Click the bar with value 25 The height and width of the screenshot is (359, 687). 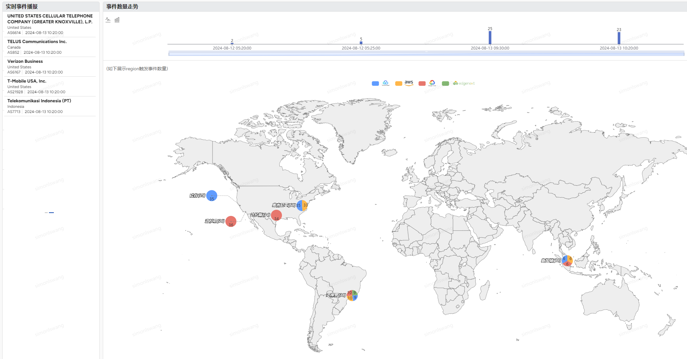coord(490,38)
